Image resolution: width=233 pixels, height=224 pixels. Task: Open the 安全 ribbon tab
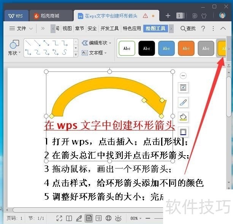tap(92, 28)
